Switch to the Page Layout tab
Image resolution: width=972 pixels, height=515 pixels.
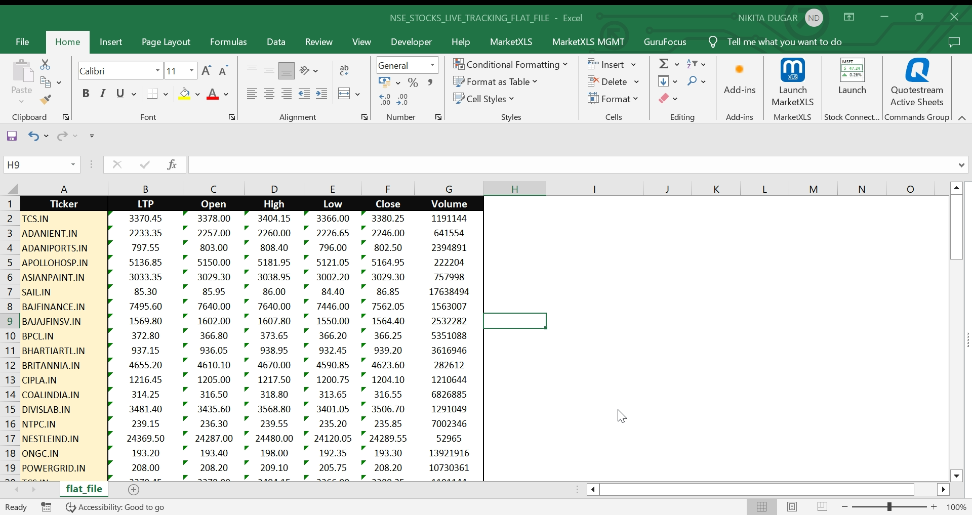tap(166, 42)
